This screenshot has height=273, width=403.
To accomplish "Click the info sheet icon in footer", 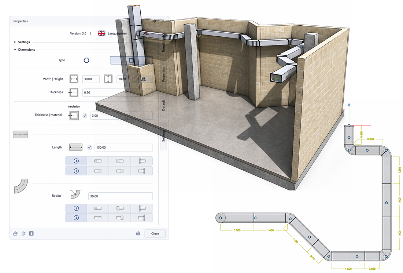I will [32, 233].
